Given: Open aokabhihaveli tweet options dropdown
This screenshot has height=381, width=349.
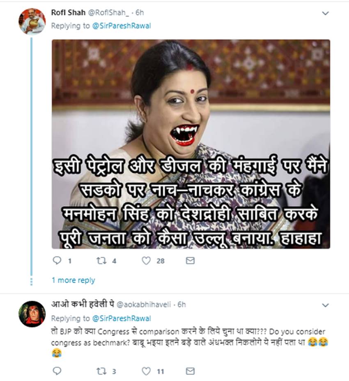Looking at the screenshot, I should 325,305.
